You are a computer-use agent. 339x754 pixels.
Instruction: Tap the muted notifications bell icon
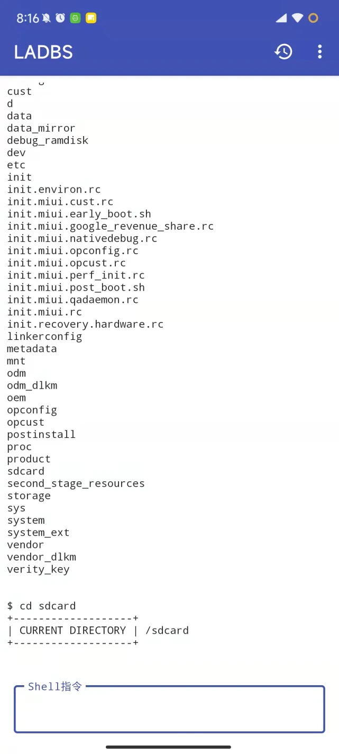(x=47, y=18)
